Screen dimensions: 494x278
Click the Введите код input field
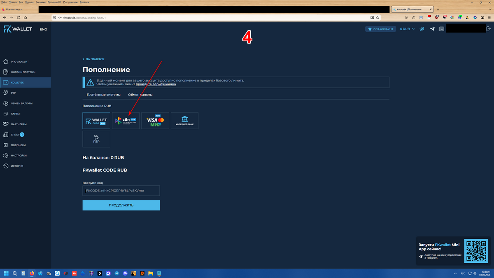pyautogui.click(x=121, y=191)
